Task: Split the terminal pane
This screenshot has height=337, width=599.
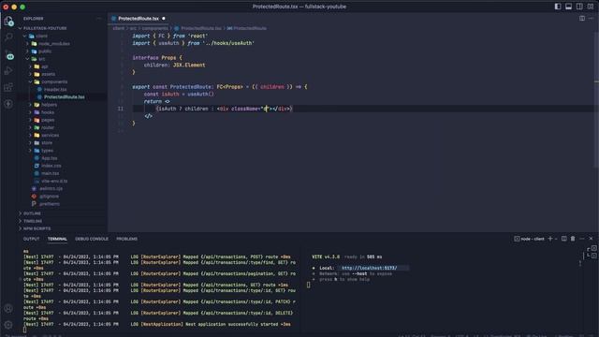Action: coord(563,239)
